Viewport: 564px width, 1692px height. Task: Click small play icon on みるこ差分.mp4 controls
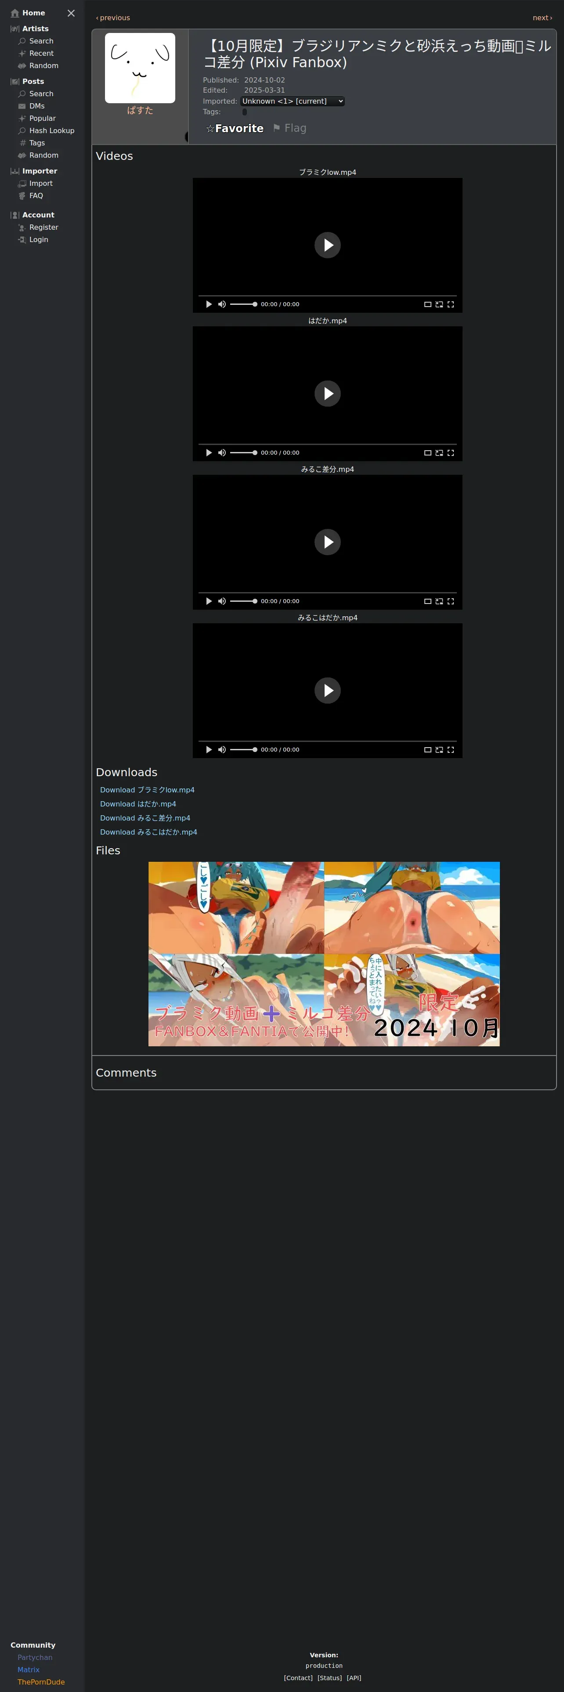(x=209, y=601)
